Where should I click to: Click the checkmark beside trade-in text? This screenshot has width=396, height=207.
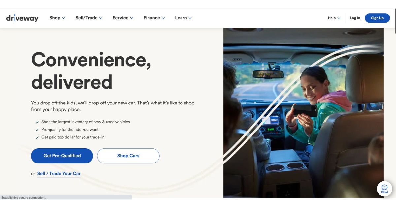tap(37, 137)
